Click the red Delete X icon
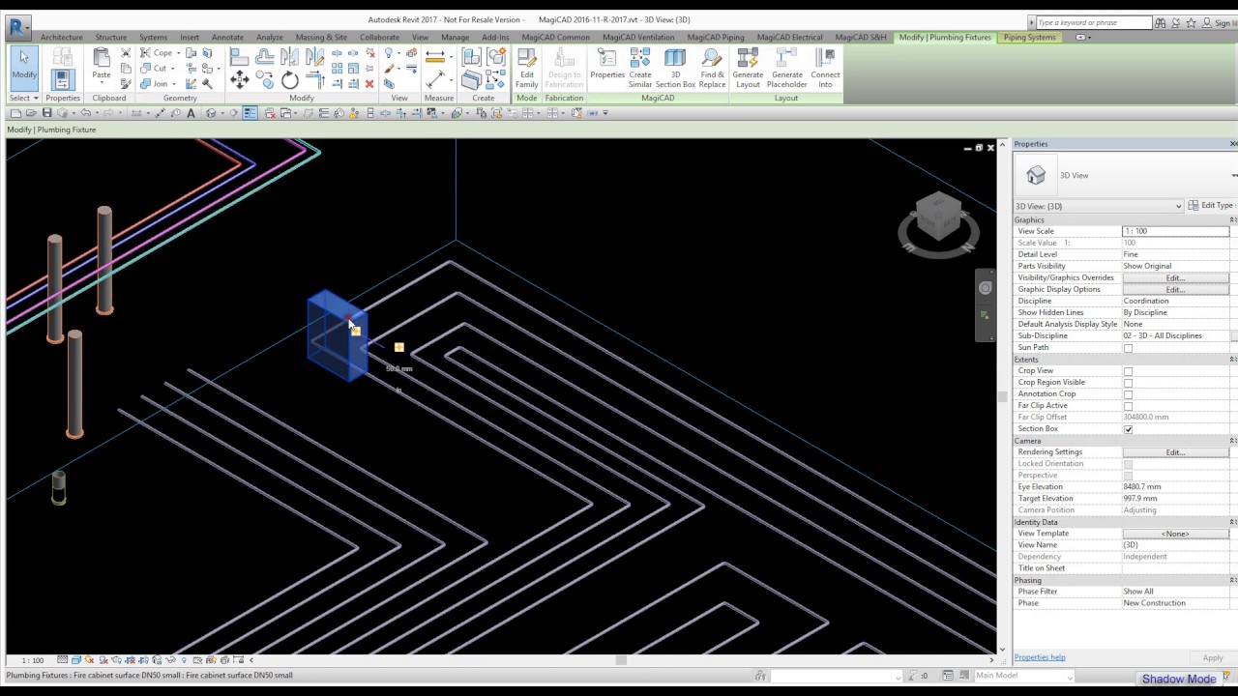This screenshot has height=696, width=1238. point(369,84)
